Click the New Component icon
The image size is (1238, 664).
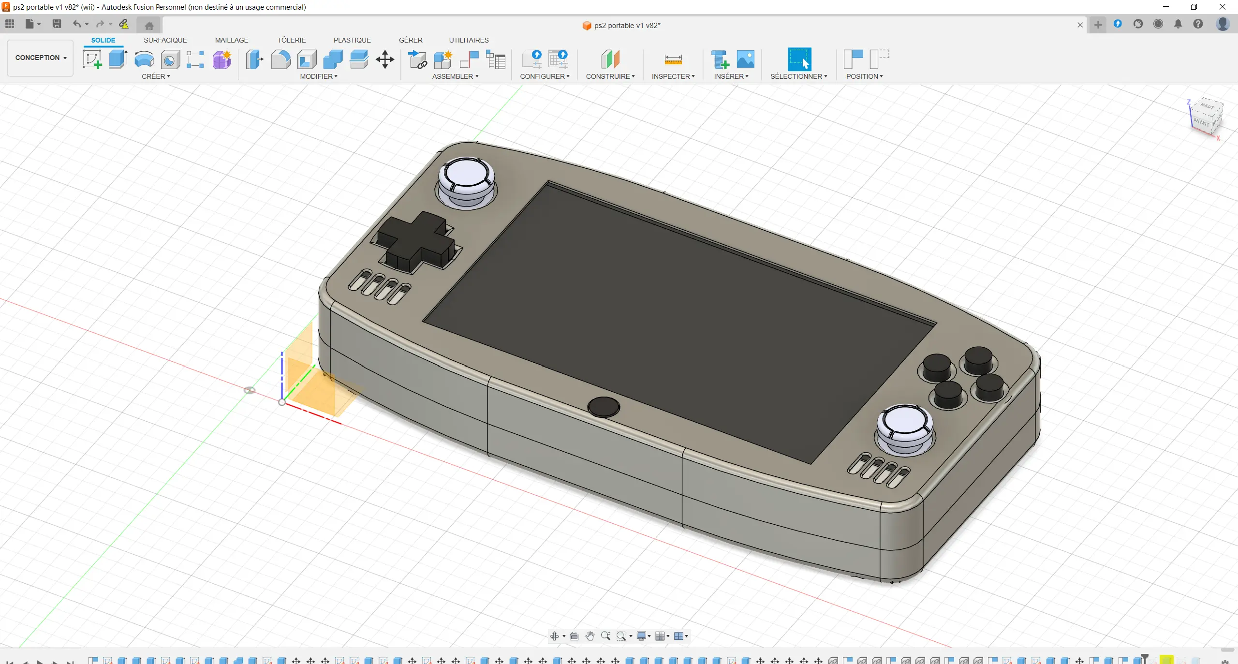click(443, 60)
